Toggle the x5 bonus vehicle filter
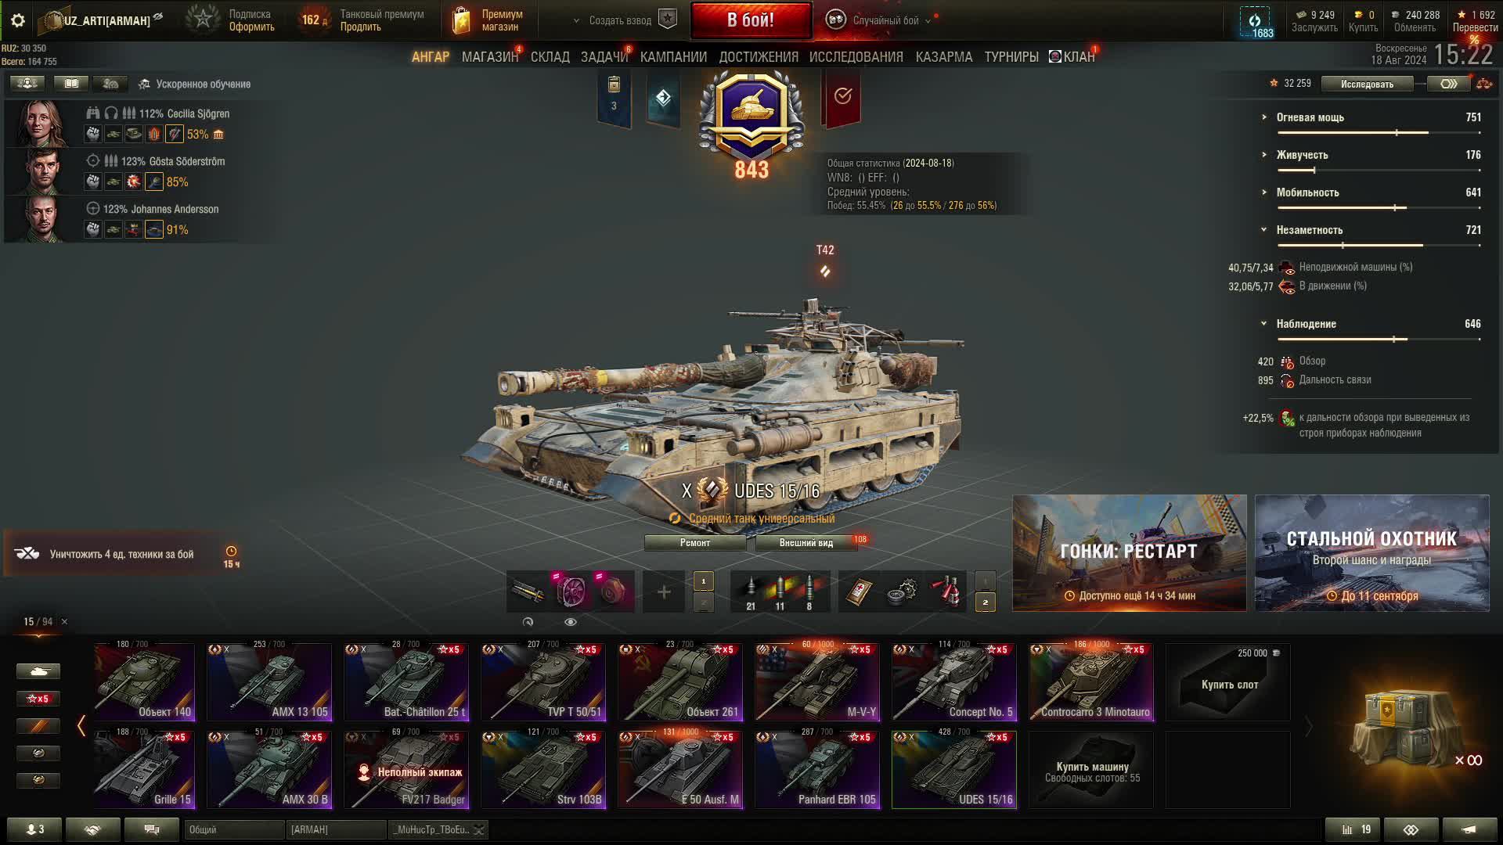The width and height of the screenshot is (1503, 845). pos(38,699)
